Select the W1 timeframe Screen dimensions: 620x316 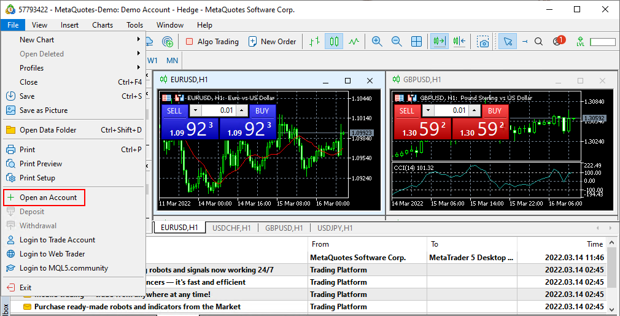pyautogui.click(x=152, y=60)
